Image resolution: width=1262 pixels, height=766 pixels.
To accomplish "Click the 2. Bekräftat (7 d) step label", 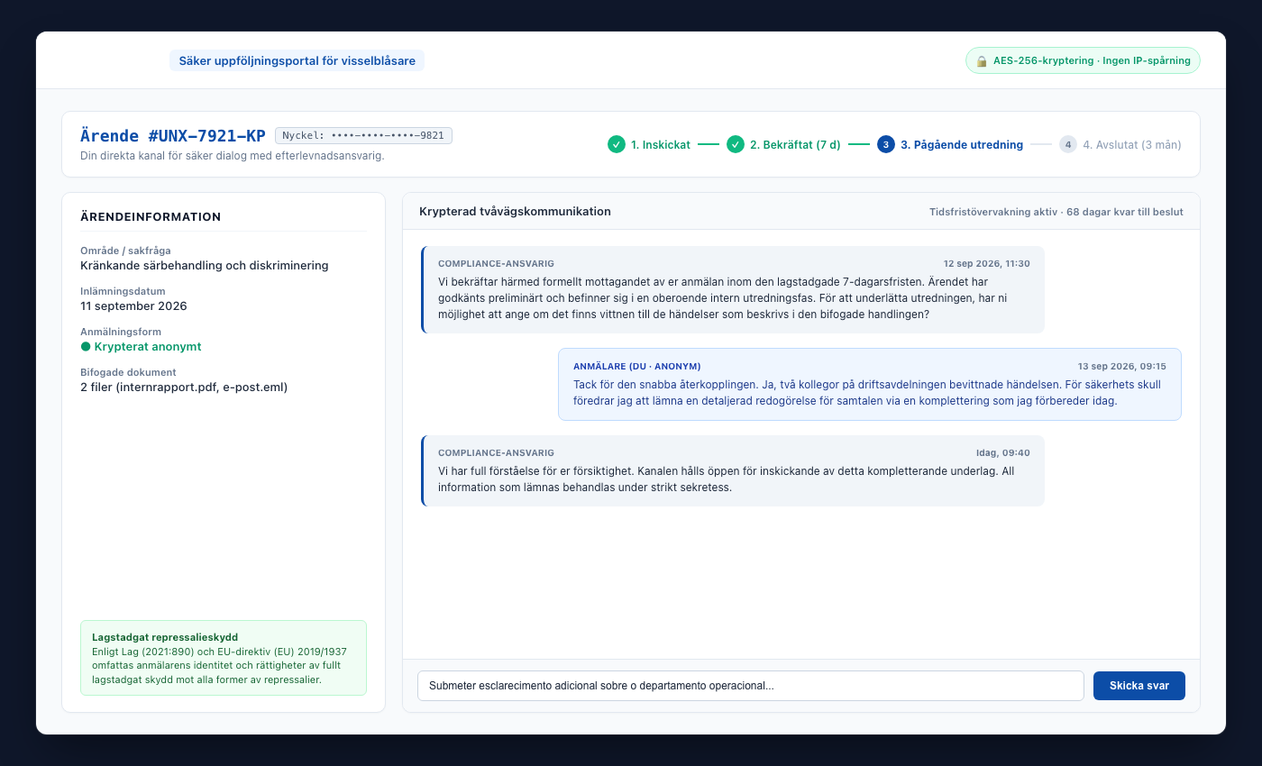I will (795, 144).
